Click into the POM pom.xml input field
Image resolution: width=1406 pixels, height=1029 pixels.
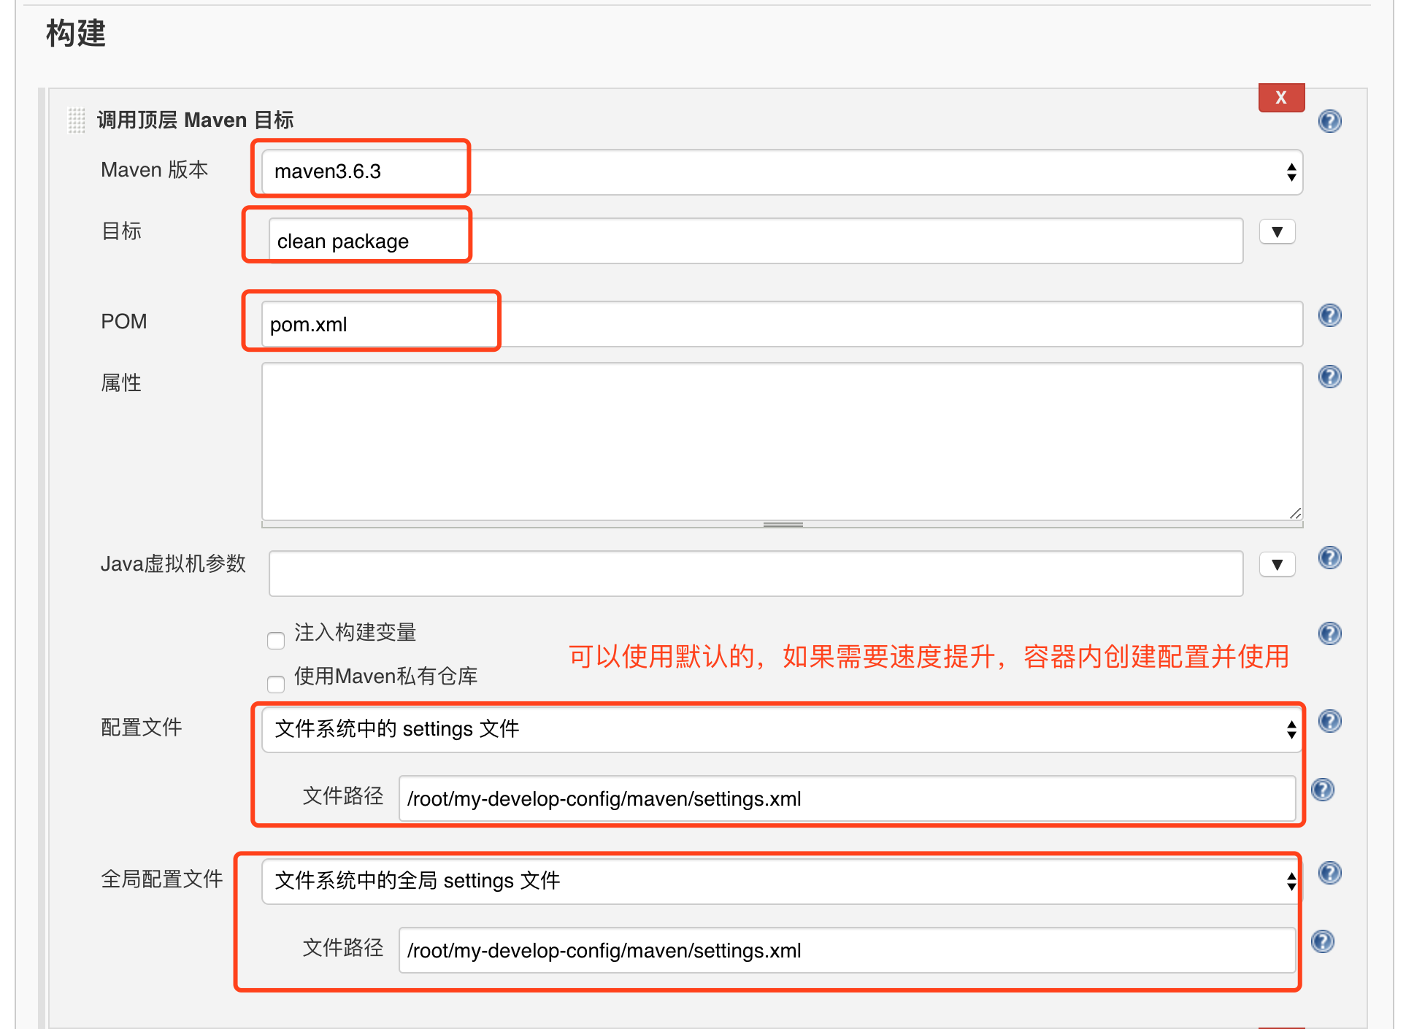point(781,324)
